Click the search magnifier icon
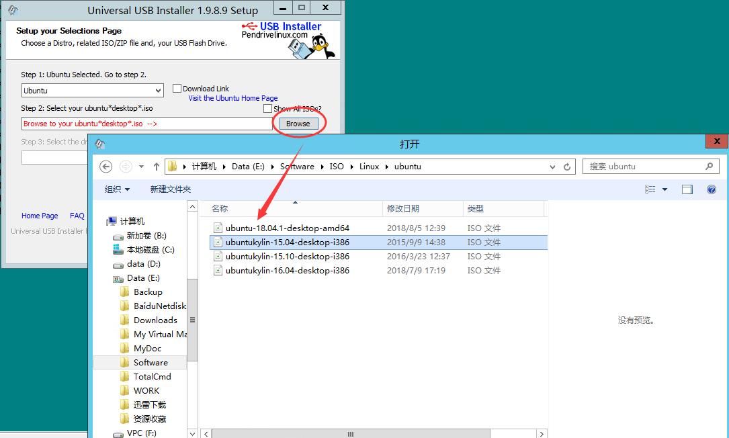Screen dimensions: 729x438 709,166
